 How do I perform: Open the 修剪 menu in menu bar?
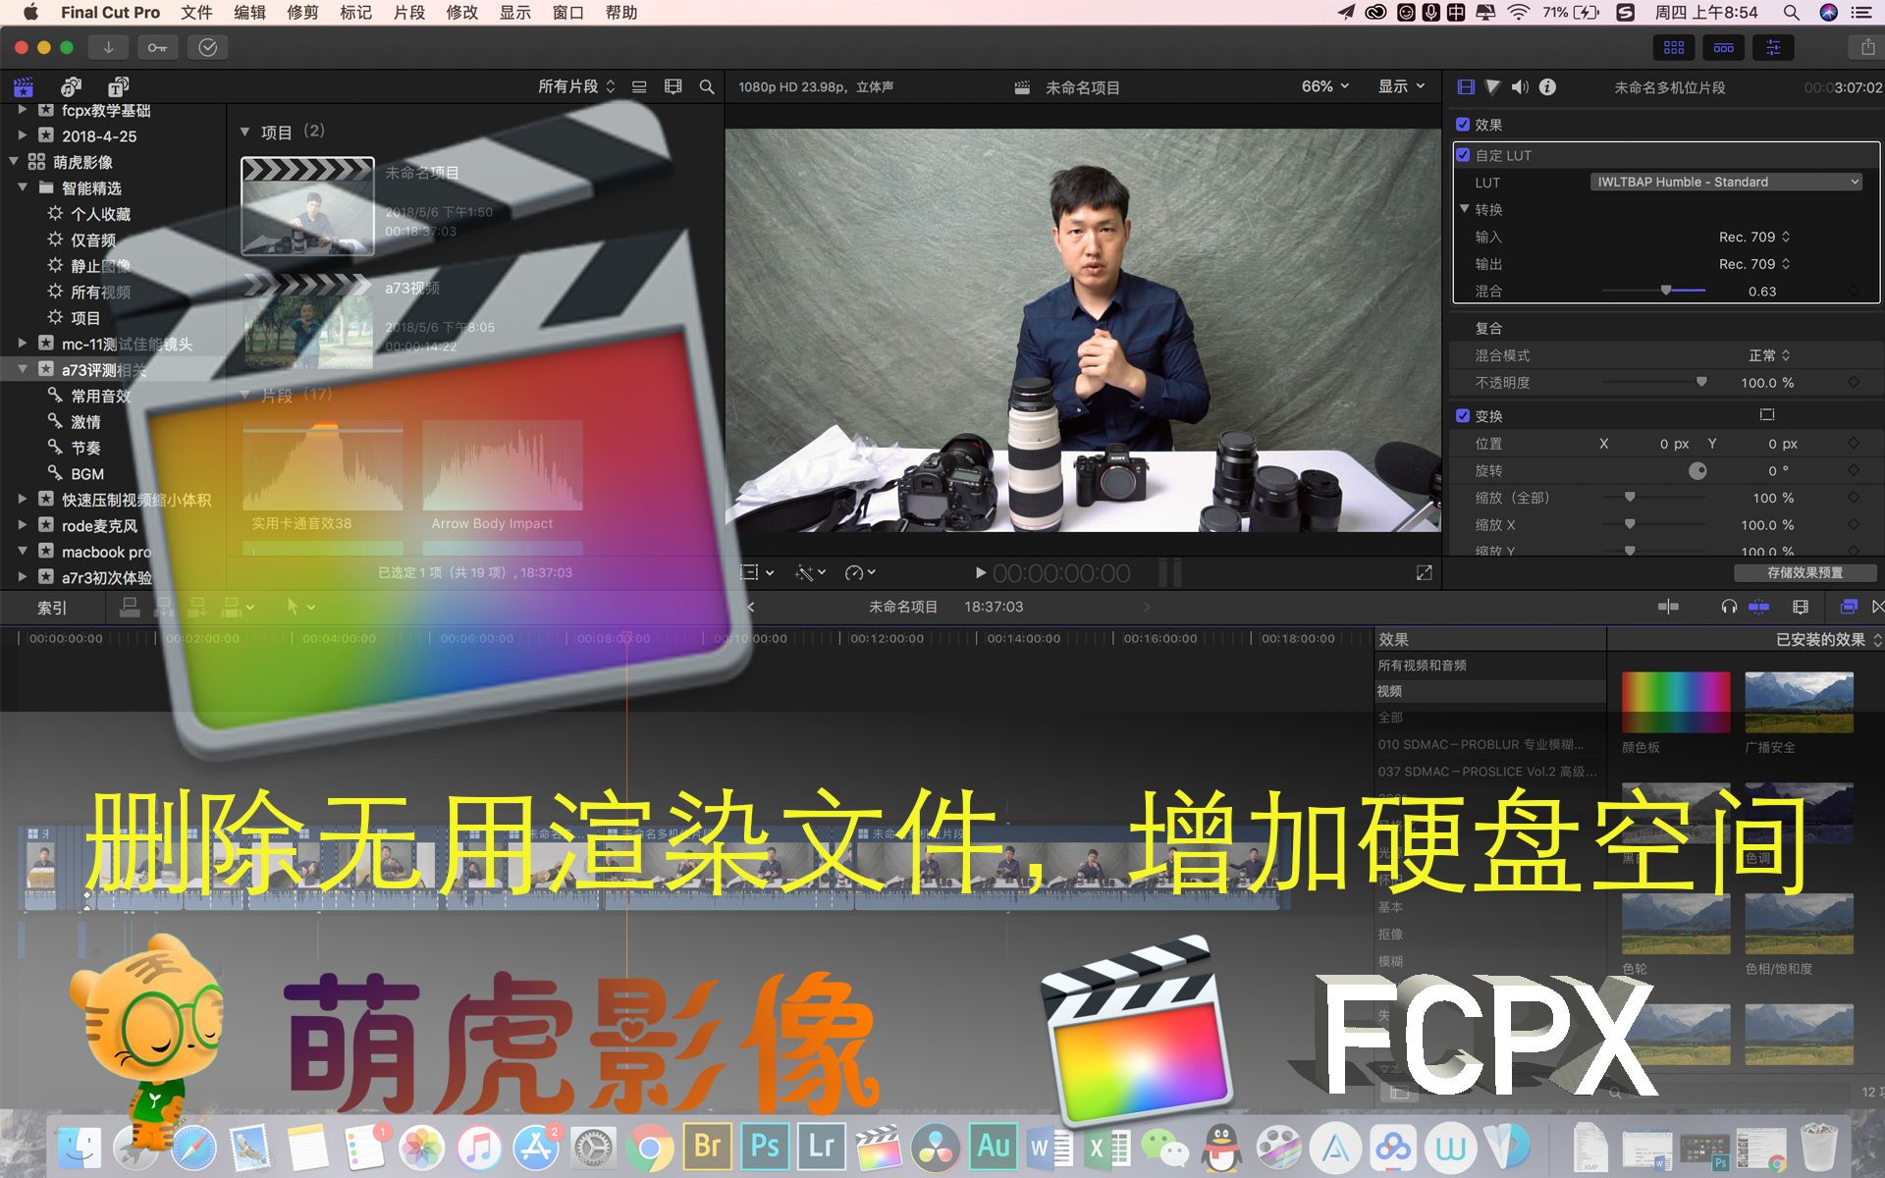pyautogui.click(x=302, y=13)
